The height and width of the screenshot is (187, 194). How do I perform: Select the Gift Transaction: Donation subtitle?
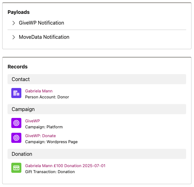50,172
